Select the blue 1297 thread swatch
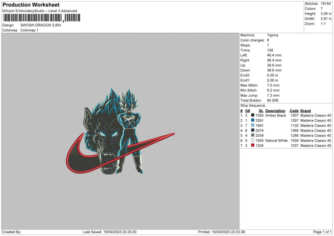 253,120
